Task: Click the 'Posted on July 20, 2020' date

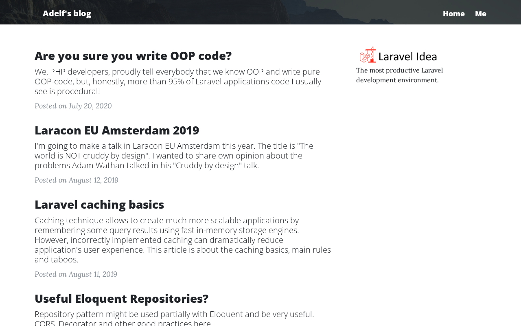Action: pos(73,106)
